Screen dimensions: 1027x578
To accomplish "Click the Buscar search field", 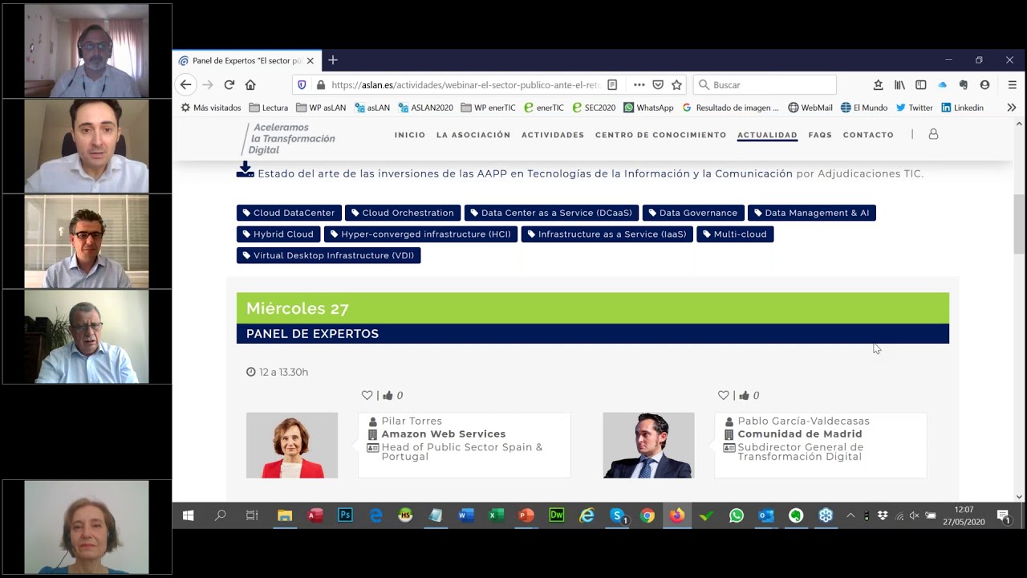I will coord(765,84).
